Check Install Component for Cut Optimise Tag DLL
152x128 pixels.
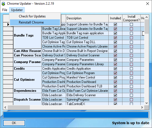pos(131,42)
